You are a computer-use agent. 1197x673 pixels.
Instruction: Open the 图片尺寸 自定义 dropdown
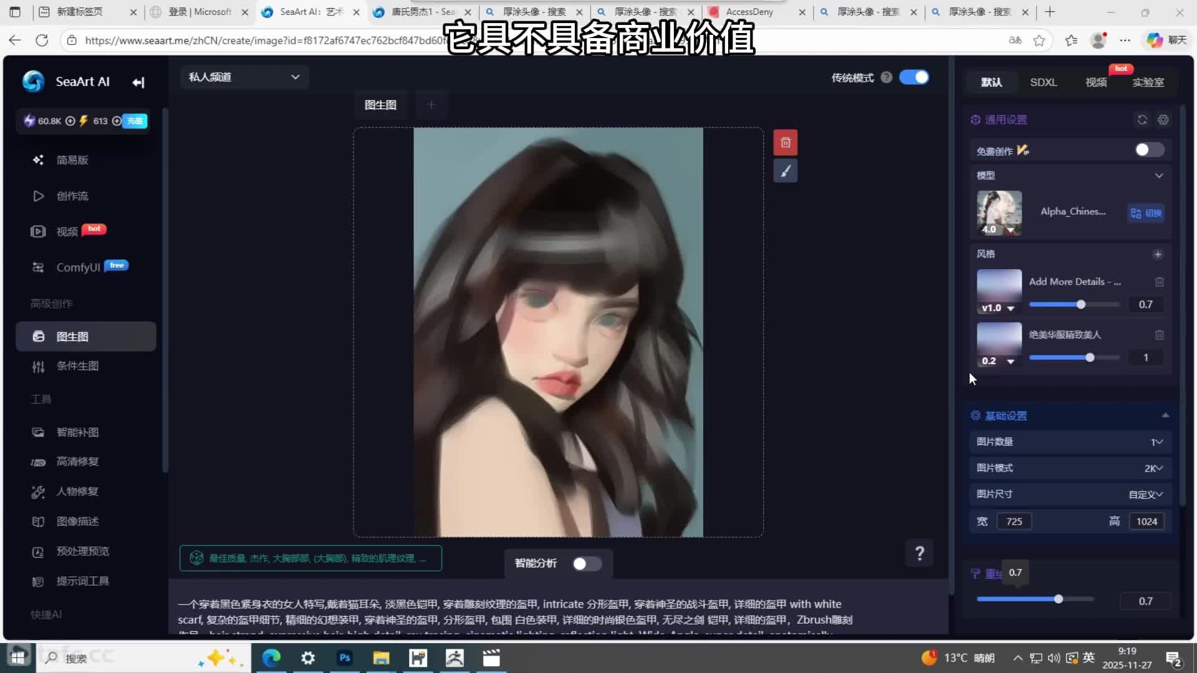[x=1145, y=494]
